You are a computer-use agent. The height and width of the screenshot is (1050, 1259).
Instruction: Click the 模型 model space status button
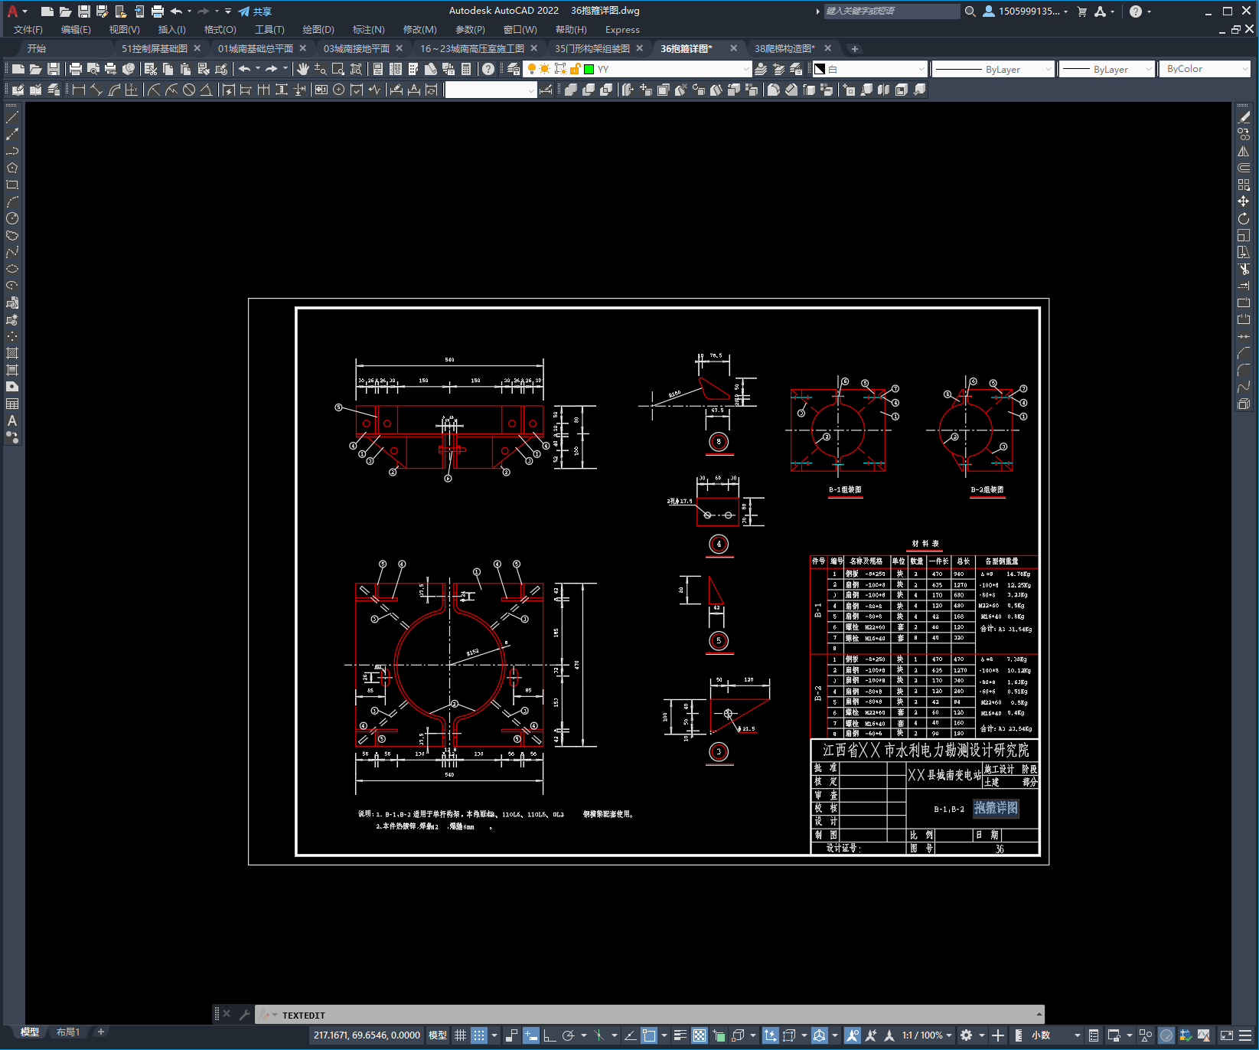438,1035
